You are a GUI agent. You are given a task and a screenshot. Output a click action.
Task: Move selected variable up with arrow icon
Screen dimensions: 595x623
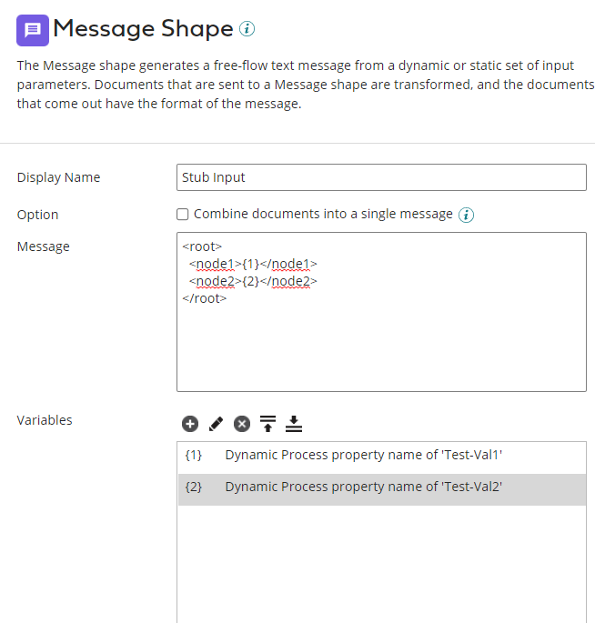[267, 423]
